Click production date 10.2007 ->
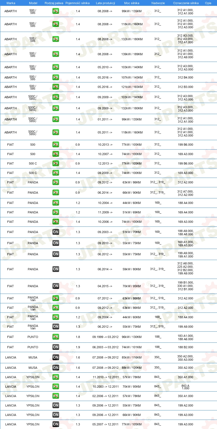Image resolution: width=217 pixels, height=429 pixels. click(105, 154)
